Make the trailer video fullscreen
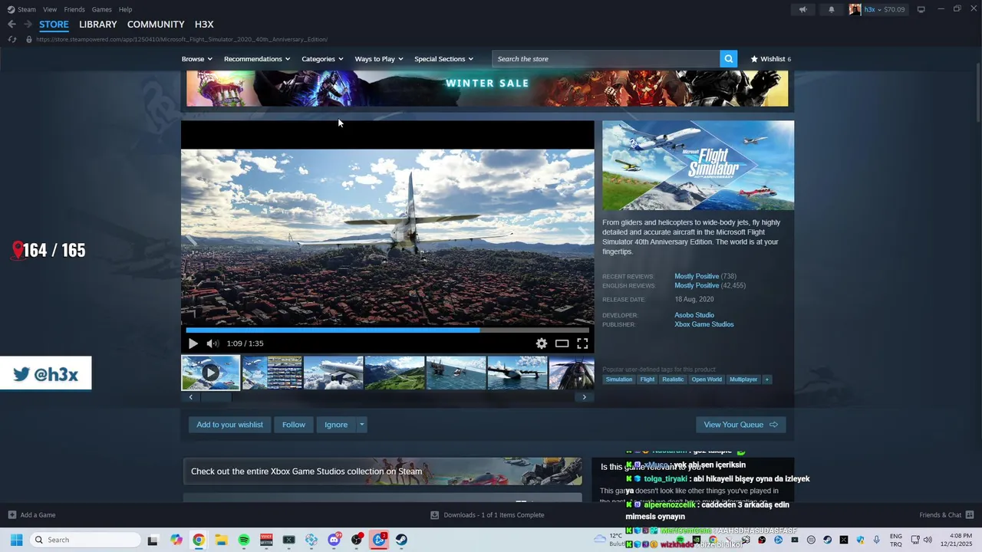This screenshot has height=552, width=982. (582, 343)
